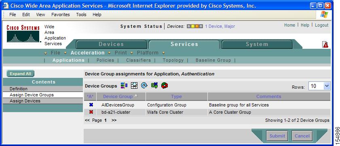
Task: Sort by the Comments column header
Action: pyautogui.click(x=269, y=96)
